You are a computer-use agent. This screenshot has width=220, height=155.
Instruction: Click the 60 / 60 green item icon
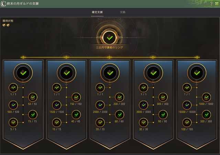tap(120, 115)
